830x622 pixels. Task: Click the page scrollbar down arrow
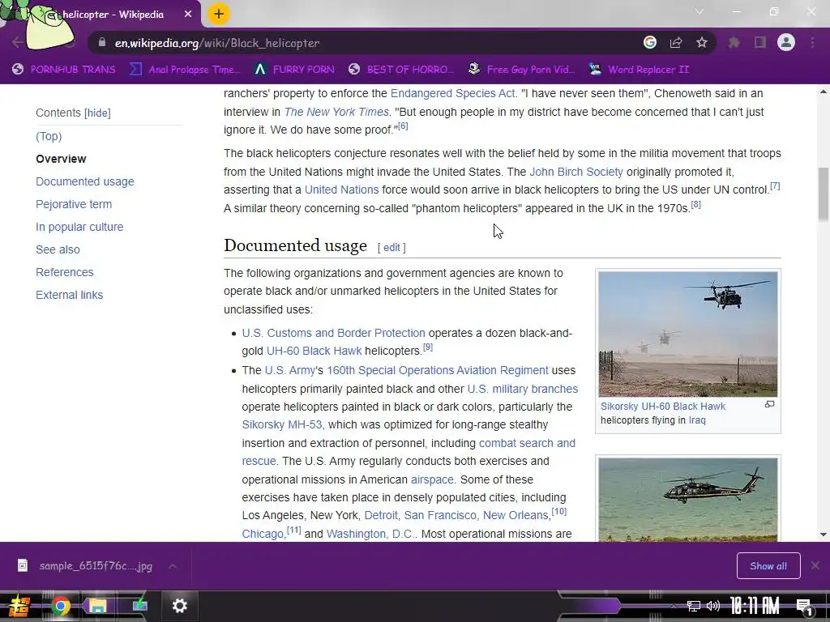pos(824,535)
